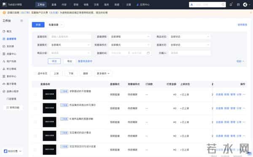The image size is (253, 157).
Task: Open the 设置 top navigation tab
Action: click(x=129, y=5)
